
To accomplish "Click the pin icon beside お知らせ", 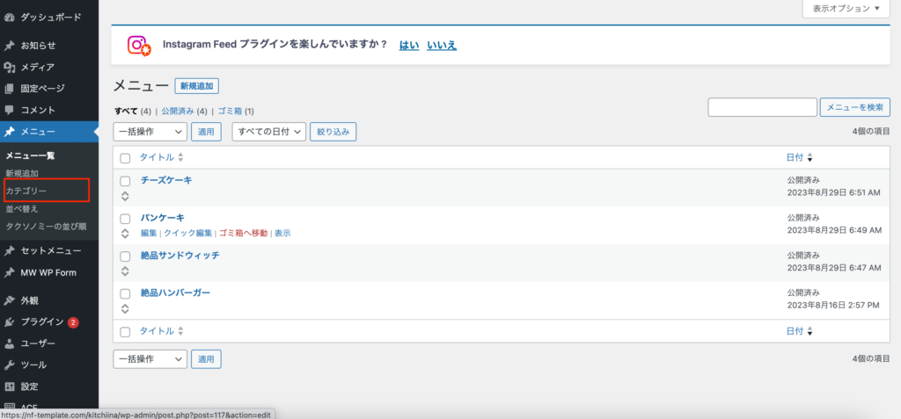I will click(9, 46).
